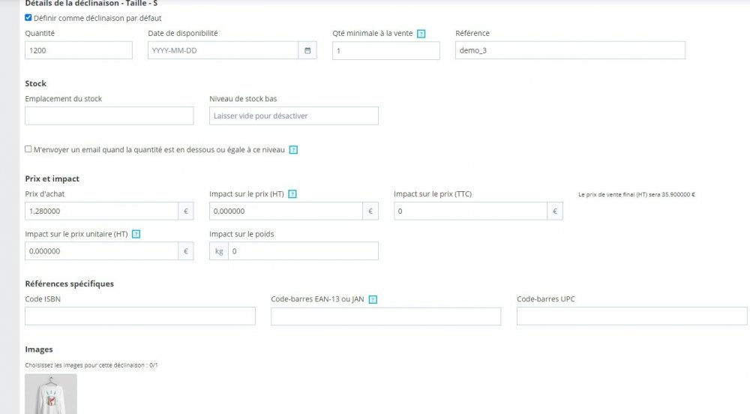750x414 pixels.
Task: Focus the Date de disponibilité field
Action: pos(223,50)
